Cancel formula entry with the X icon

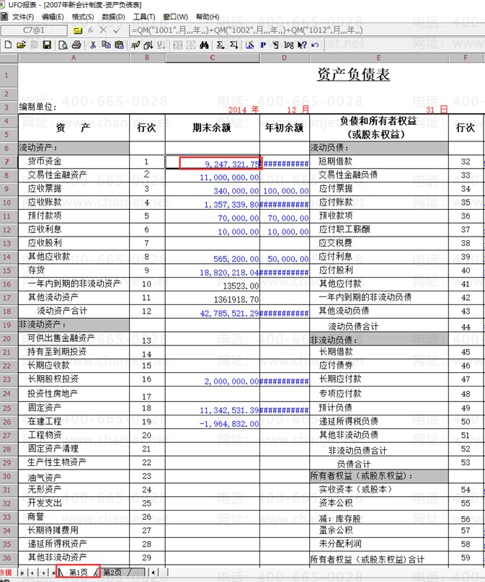[x=104, y=30]
